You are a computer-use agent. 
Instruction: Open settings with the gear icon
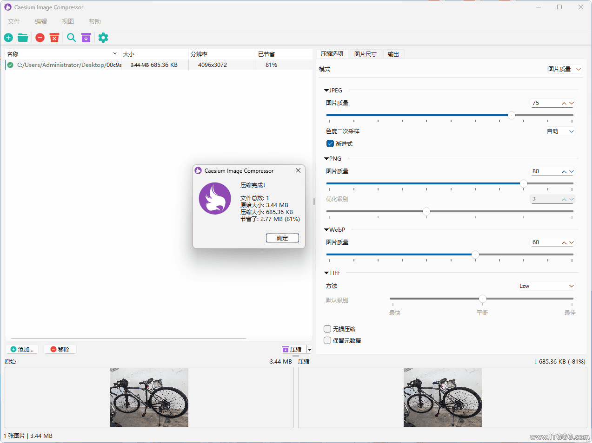[x=103, y=38]
